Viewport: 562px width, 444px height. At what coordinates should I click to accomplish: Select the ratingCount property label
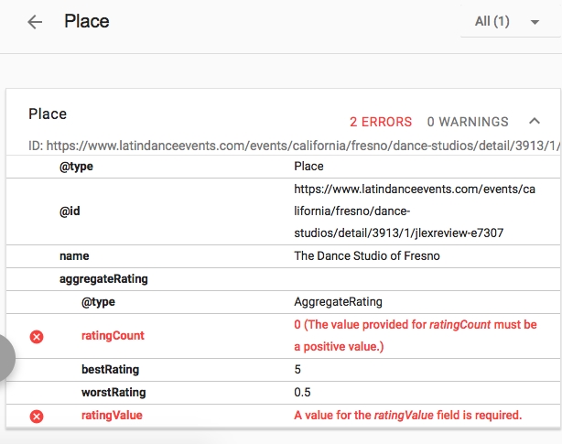(113, 336)
